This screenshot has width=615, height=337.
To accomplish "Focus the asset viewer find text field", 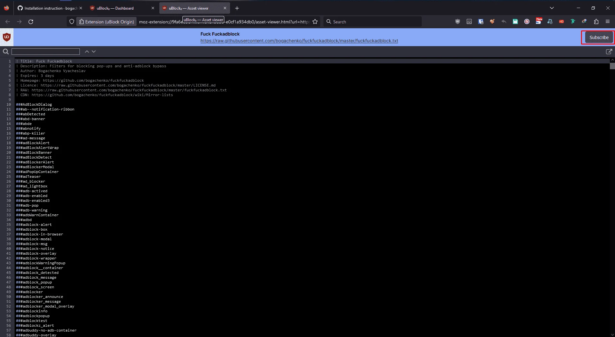I will click(46, 52).
